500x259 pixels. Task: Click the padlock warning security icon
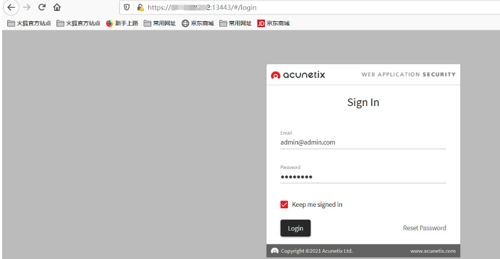[x=140, y=7]
